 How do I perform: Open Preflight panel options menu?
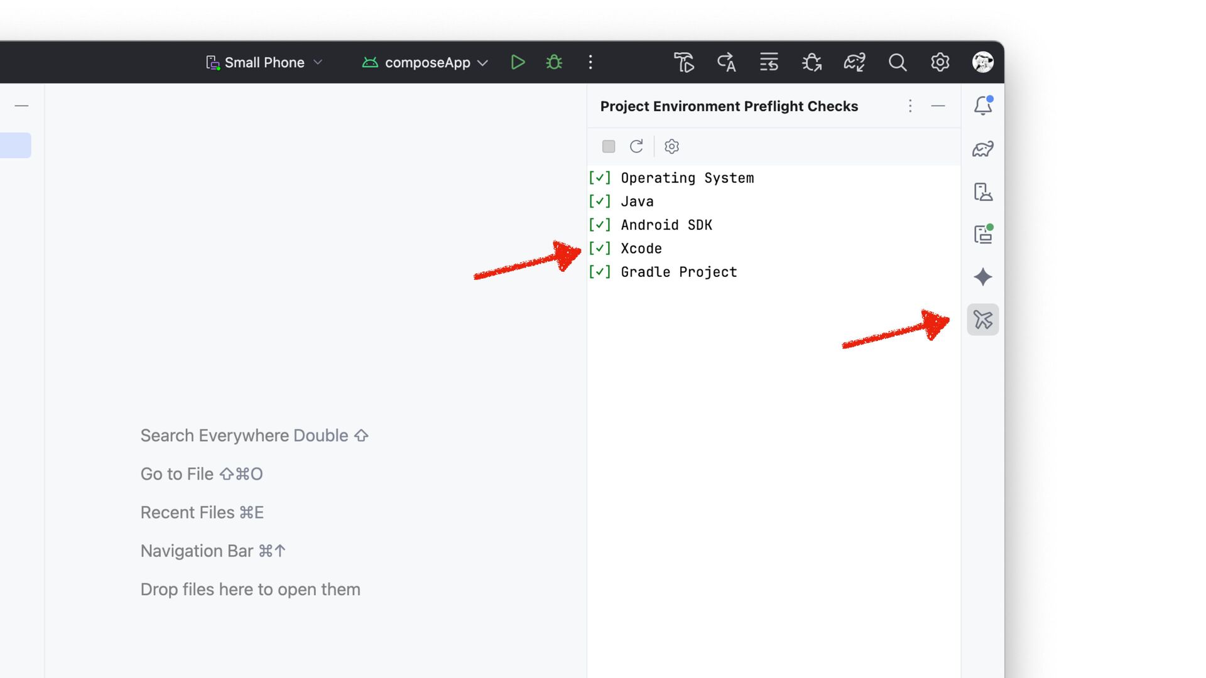click(910, 105)
